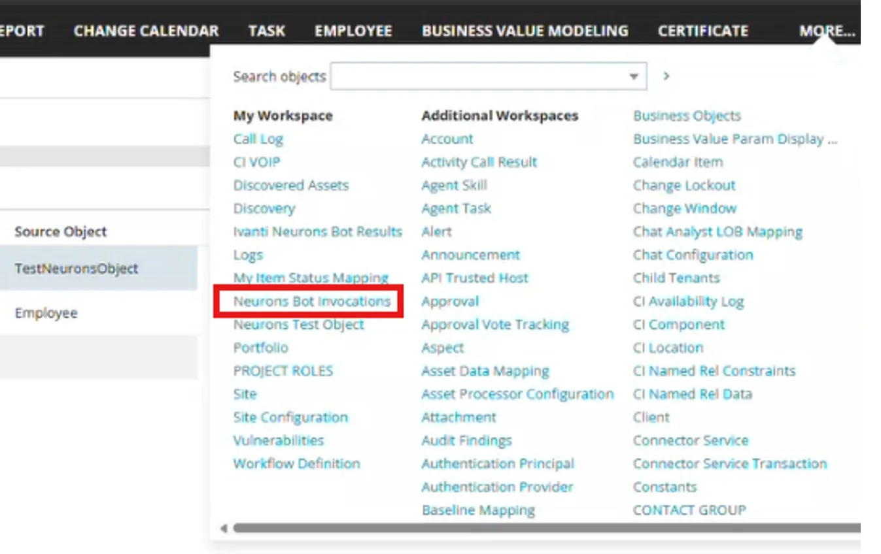This screenshot has width=881, height=554.
Task: Open CI Named Rel Constraints
Action: pyautogui.click(x=714, y=370)
